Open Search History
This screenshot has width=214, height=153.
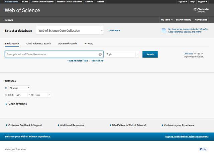coord(184,20)
